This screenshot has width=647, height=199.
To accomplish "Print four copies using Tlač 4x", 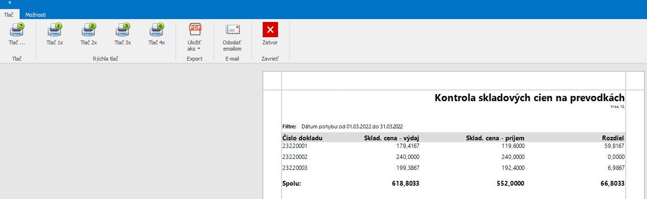I will (156, 31).
